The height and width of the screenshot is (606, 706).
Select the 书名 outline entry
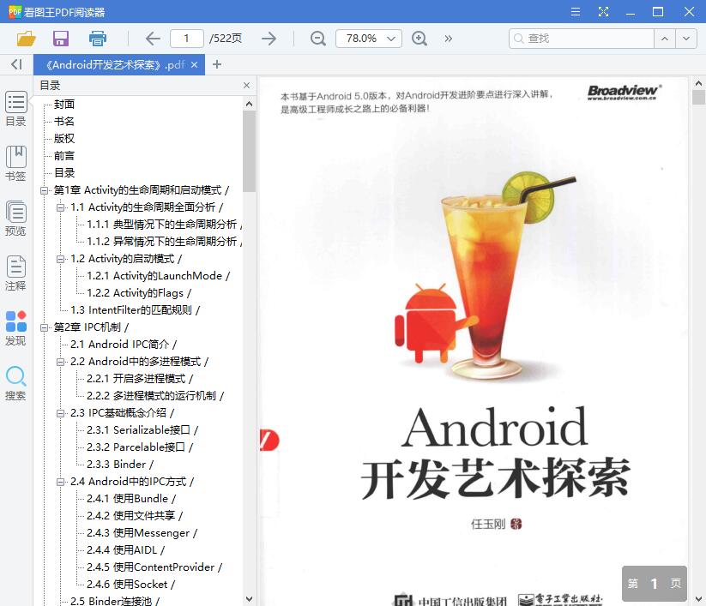point(64,122)
